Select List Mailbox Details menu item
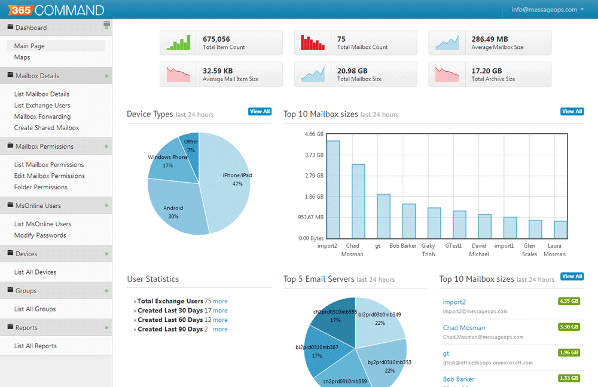The width and height of the screenshot is (598, 387). coord(42,94)
